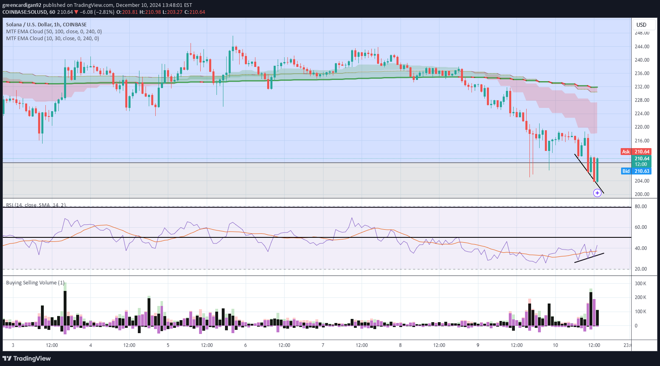660x366 pixels.
Task: Click the 204.00 price axis label
Action: coord(642,181)
